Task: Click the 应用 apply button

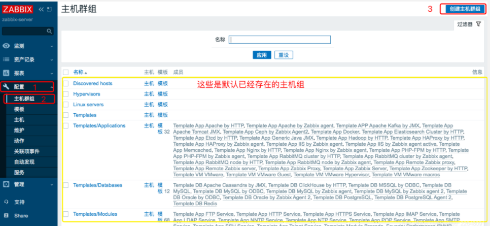Action: tap(262, 55)
